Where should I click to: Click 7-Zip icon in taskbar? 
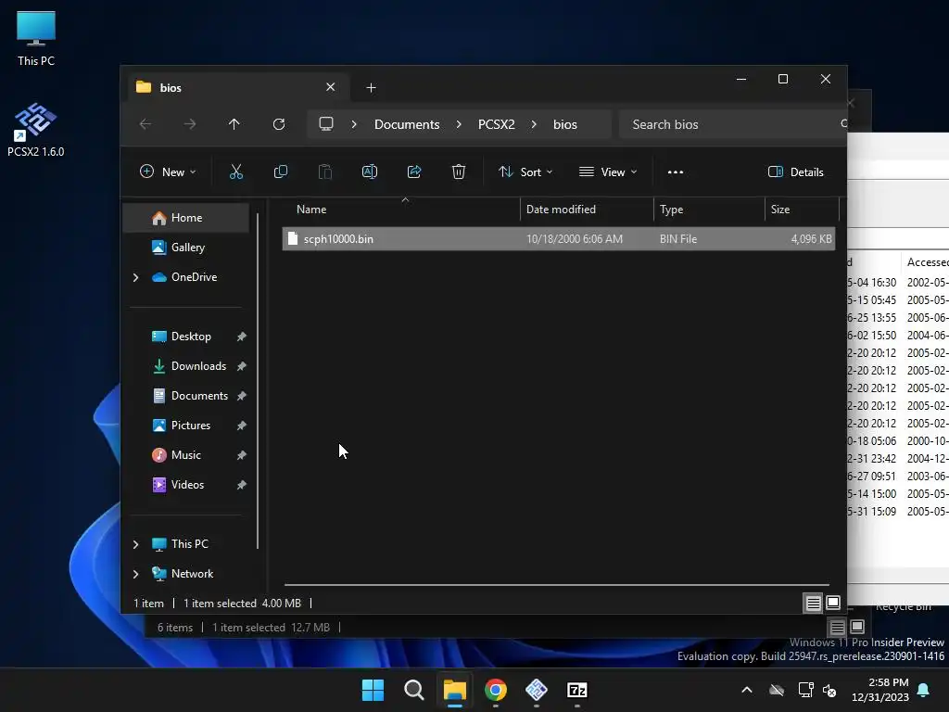click(x=577, y=690)
